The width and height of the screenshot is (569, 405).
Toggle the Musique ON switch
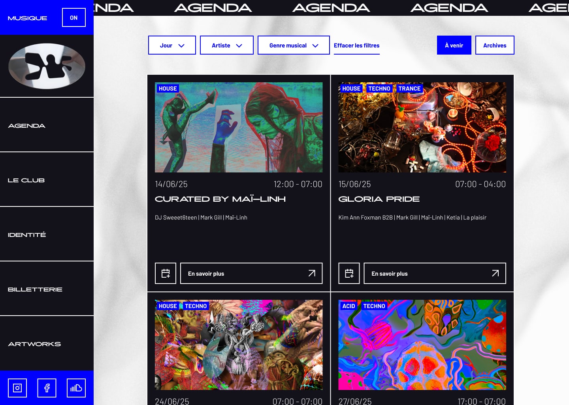click(74, 17)
